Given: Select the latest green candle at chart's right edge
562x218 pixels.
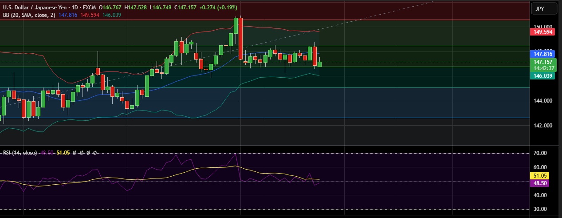Looking at the screenshot, I should pyautogui.click(x=319, y=64).
